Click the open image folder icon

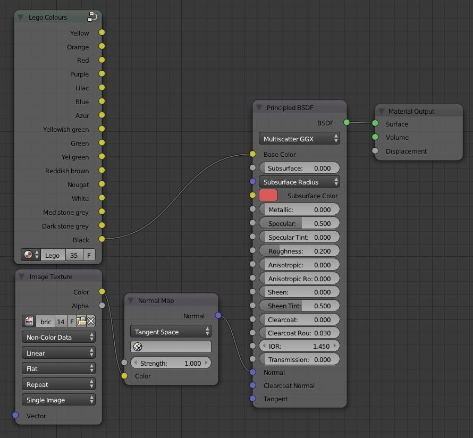coord(81,322)
